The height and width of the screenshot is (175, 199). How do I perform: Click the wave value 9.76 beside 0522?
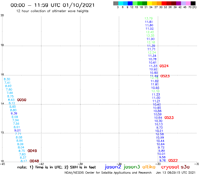pos(163,161)
